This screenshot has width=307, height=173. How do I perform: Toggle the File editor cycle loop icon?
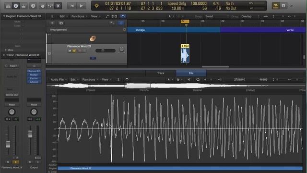[x=198, y=79]
